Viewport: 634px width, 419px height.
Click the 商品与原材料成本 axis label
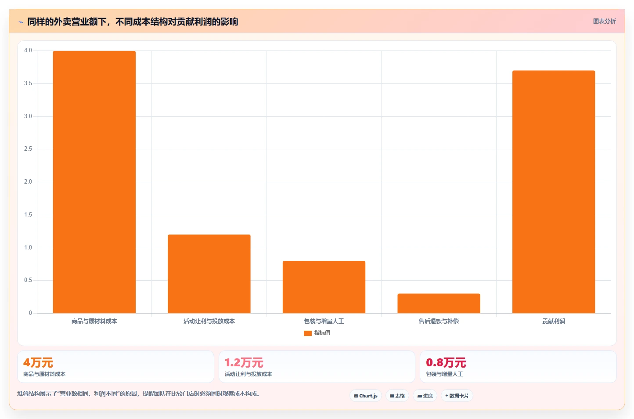point(94,321)
